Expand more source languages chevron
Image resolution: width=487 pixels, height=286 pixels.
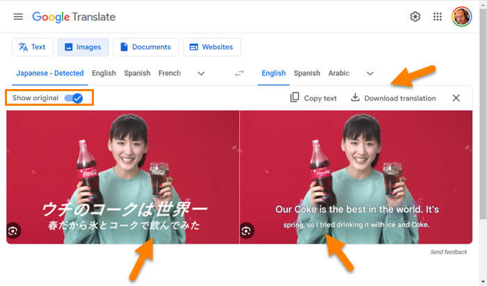click(x=201, y=74)
